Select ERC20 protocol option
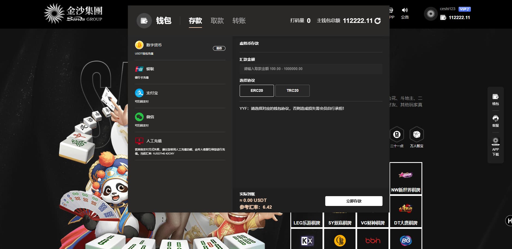This screenshot has height=249, width=512. click(x=257, y=91)
